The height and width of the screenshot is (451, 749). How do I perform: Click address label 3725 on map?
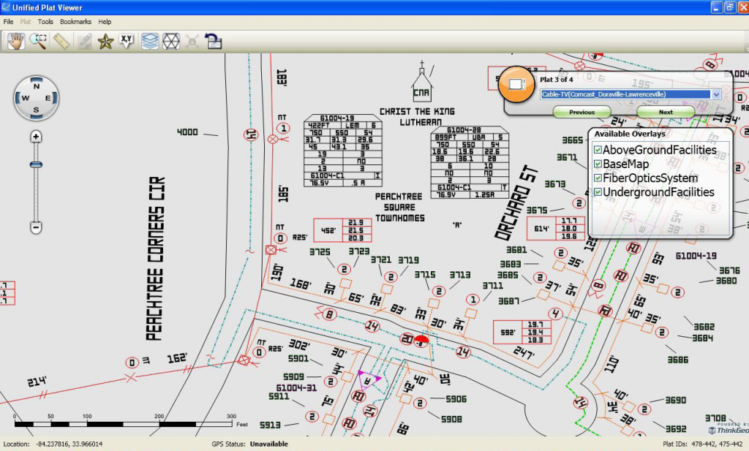(x=320, y=251)
